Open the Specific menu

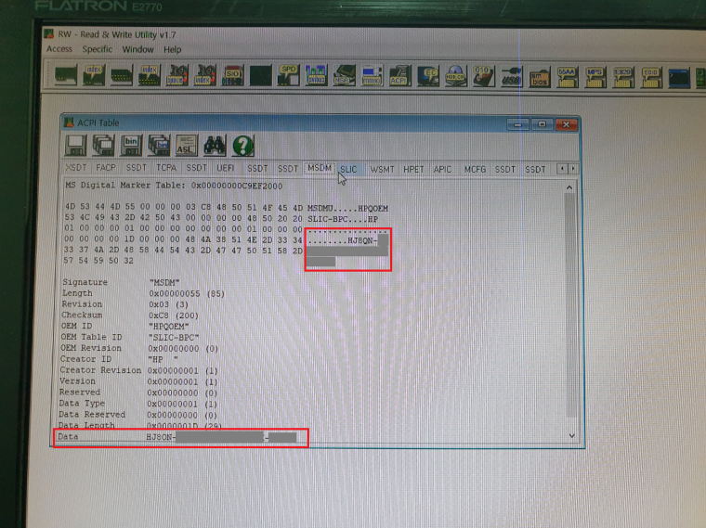pyautogui.click(x=98, y=49)
